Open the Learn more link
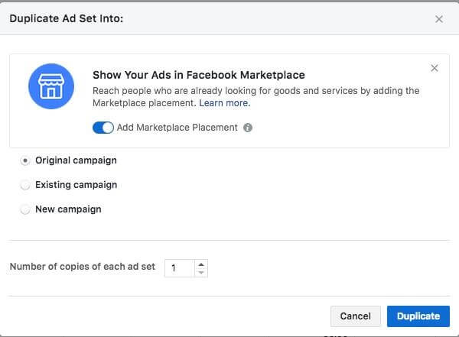Image resolution: width=459 pixels, height=337 pixels. pos(224,103)
